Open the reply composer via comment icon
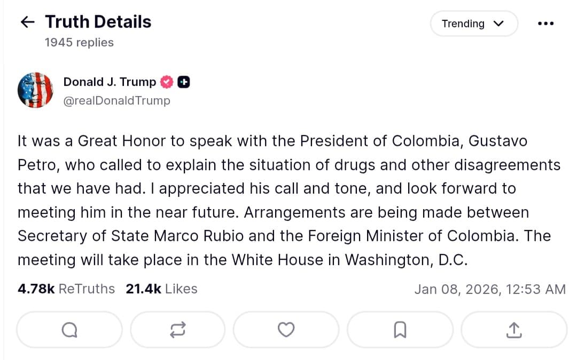The height and width of the screenshot is (360, 577). pos(69,330)
